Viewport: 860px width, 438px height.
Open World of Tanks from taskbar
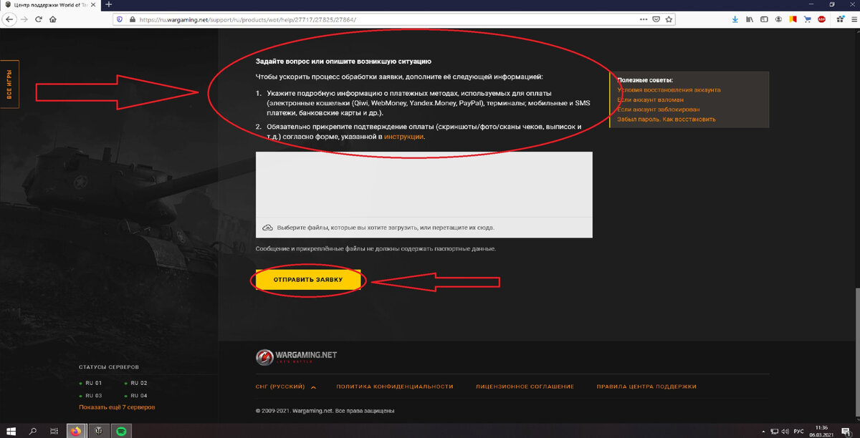[100, 431]
